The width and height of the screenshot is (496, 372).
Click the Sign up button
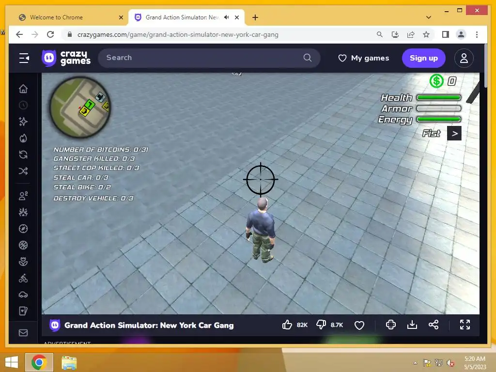point(423,58)
